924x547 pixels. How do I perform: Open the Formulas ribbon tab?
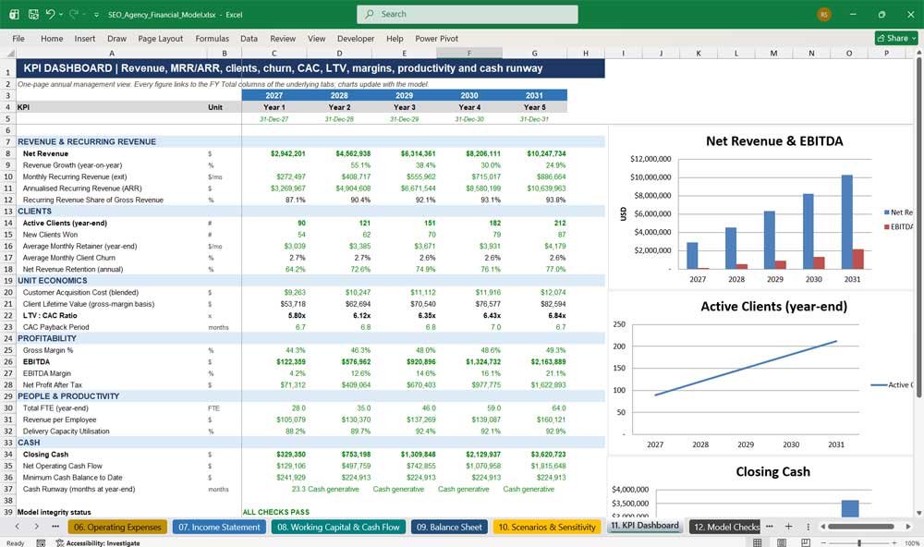point(213,38)
